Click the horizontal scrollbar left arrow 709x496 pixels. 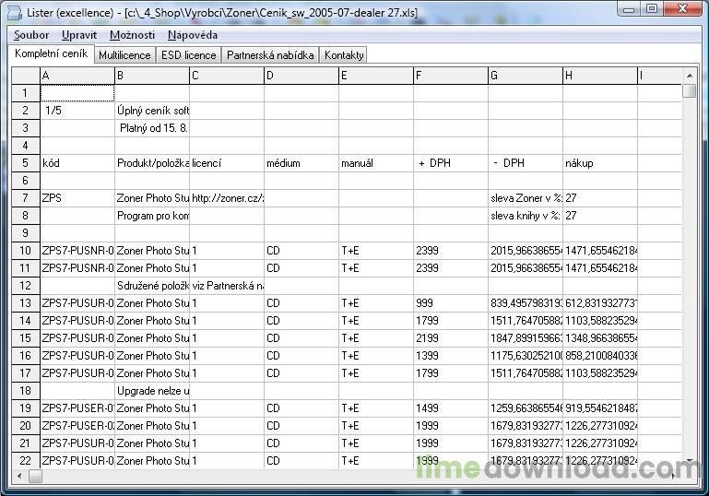point(18,477)
